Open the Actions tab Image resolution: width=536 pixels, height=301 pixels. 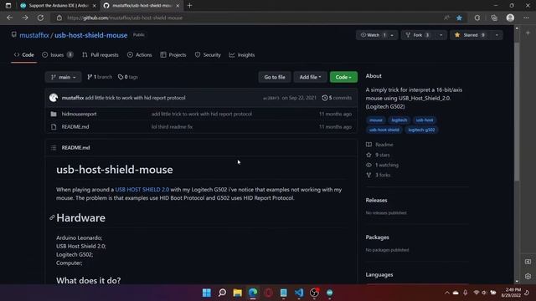(140, 55)
